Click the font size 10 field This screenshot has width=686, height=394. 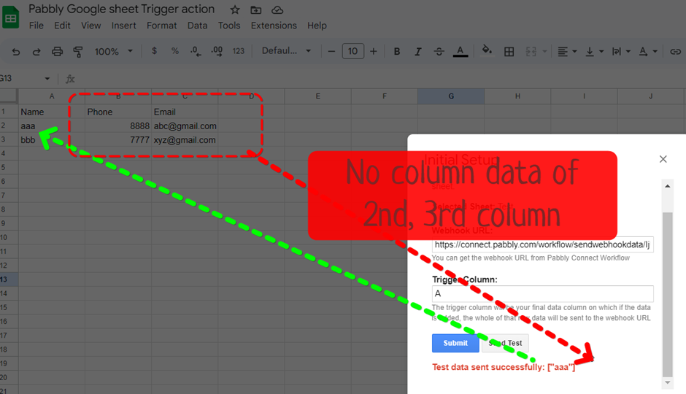352,51
